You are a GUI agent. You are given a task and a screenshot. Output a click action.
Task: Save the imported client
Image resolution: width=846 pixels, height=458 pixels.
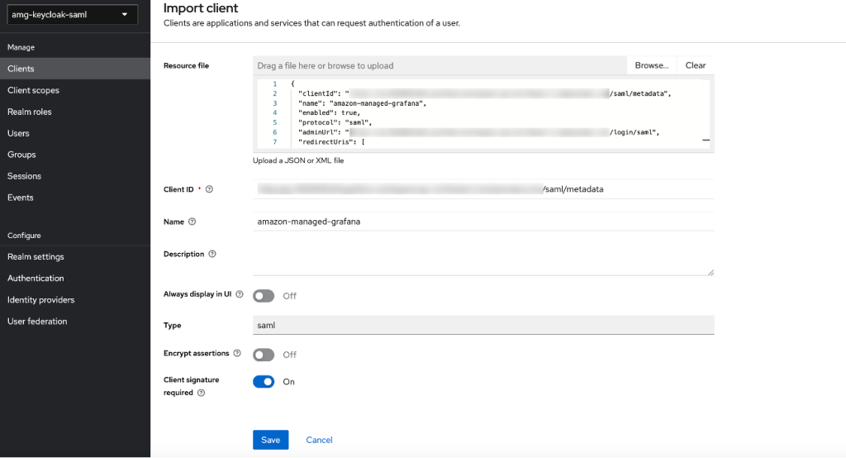click(270, 440)
